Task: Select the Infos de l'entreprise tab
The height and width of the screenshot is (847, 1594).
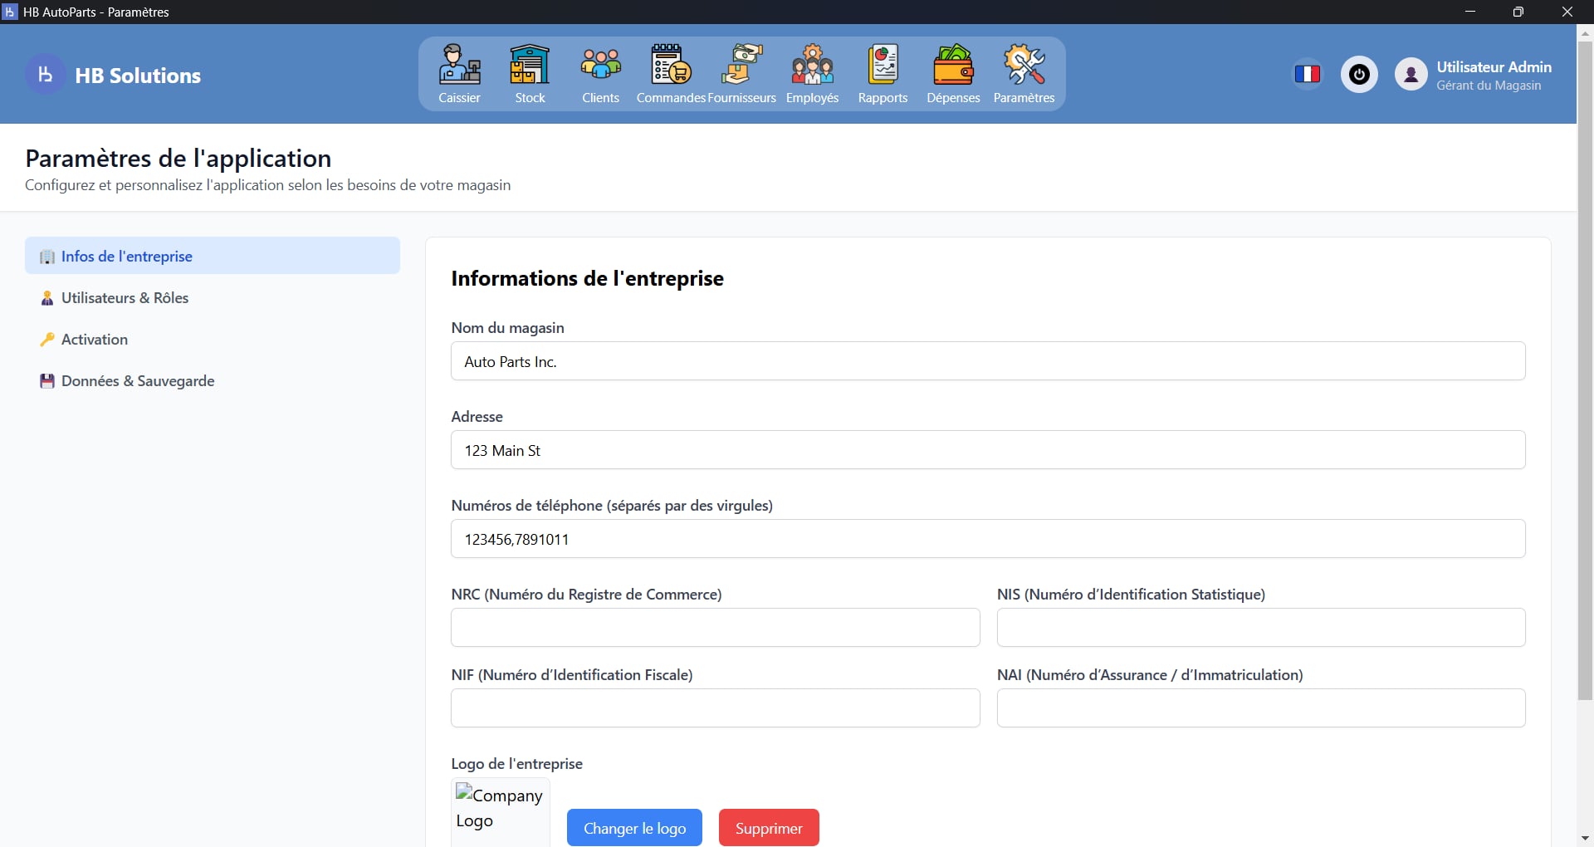Action: 126,256
